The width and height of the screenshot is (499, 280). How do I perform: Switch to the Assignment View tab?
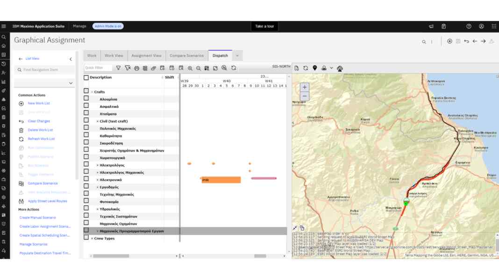point(146,56)
